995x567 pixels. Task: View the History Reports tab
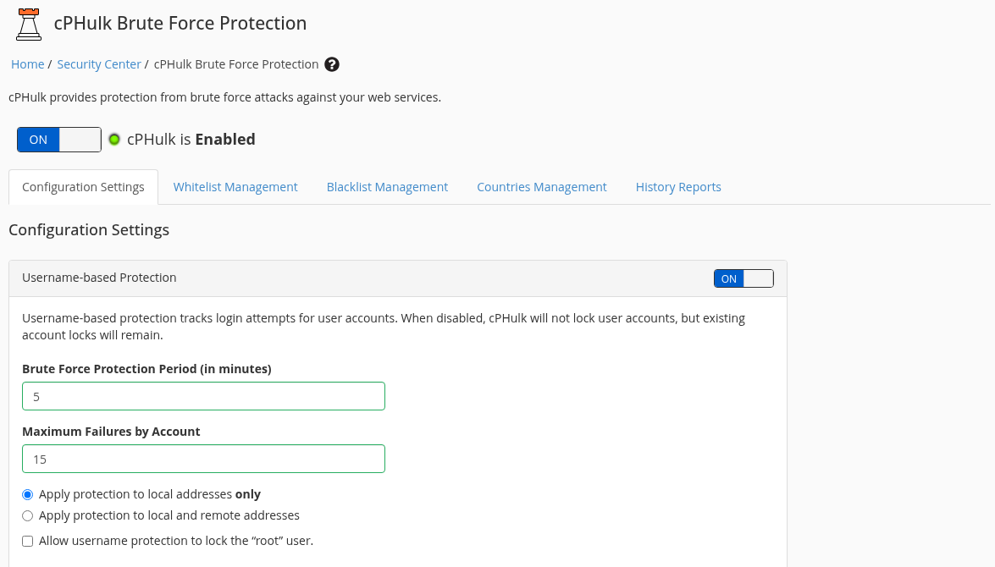coord(678,187)
